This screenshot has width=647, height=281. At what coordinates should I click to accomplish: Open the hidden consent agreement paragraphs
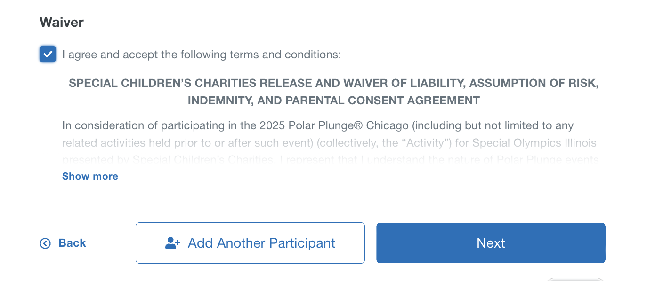(x=90, y=176)
